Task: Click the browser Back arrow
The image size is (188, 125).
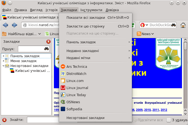Action: [5, 25]
